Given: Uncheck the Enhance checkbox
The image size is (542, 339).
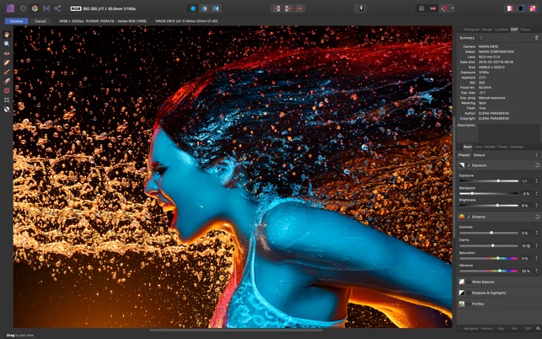Looking at the screenshot, I should point(469,217).
